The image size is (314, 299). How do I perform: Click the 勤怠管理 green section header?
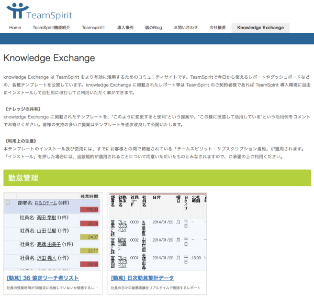[x=157, y=178]
